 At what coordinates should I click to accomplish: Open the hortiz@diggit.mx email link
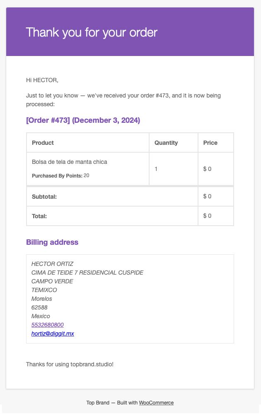pyautogui.click(x=53, y=334)
